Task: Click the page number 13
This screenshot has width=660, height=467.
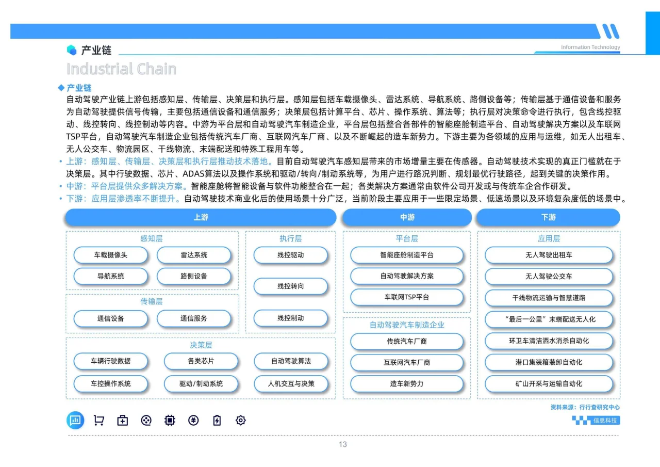Action: (x=343, y=444)
